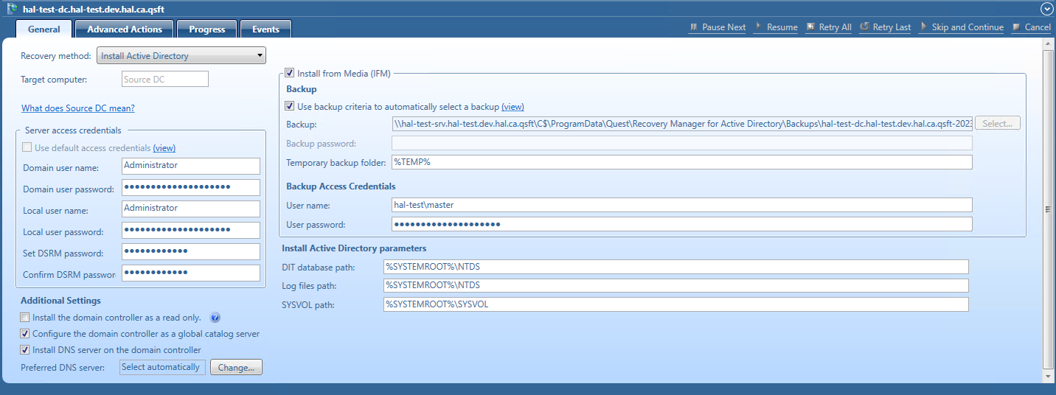Click the Retry Last icon
This screenshot has height=395, width=1056.
click(x=864, y=27)
